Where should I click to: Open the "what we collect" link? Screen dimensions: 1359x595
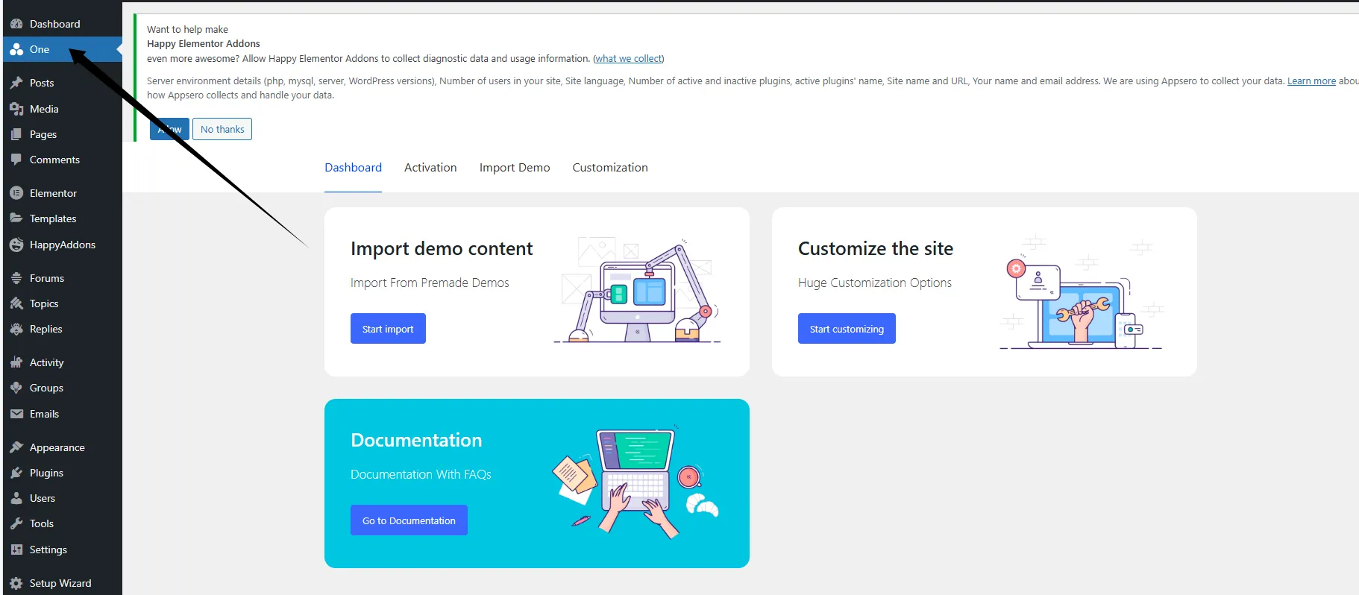click(628, 59)
